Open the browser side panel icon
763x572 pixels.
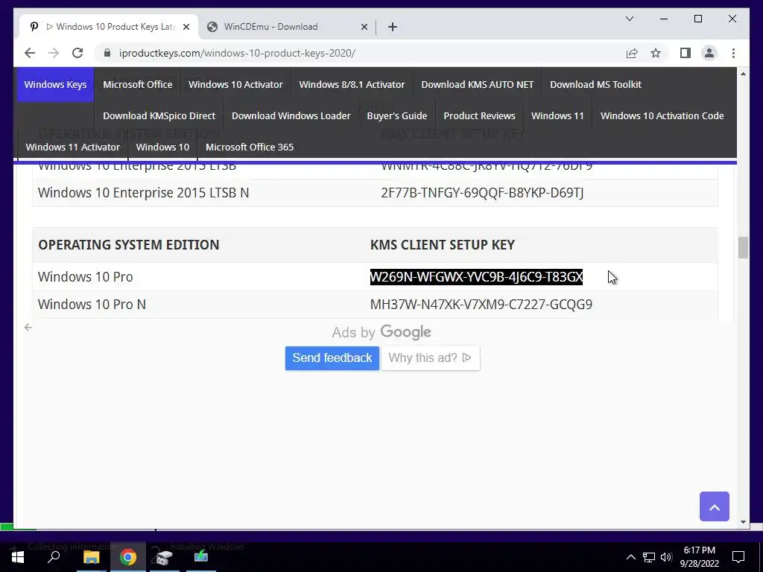(686, 53)
